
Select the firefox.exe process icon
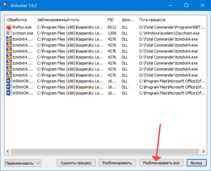(x=9, y=27)
